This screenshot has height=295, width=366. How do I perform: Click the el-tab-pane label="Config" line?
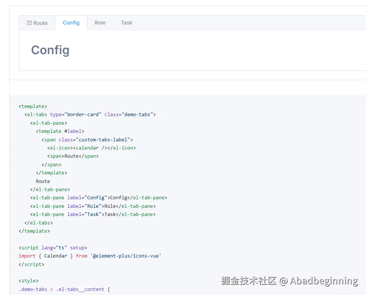(x=98, y=198)
